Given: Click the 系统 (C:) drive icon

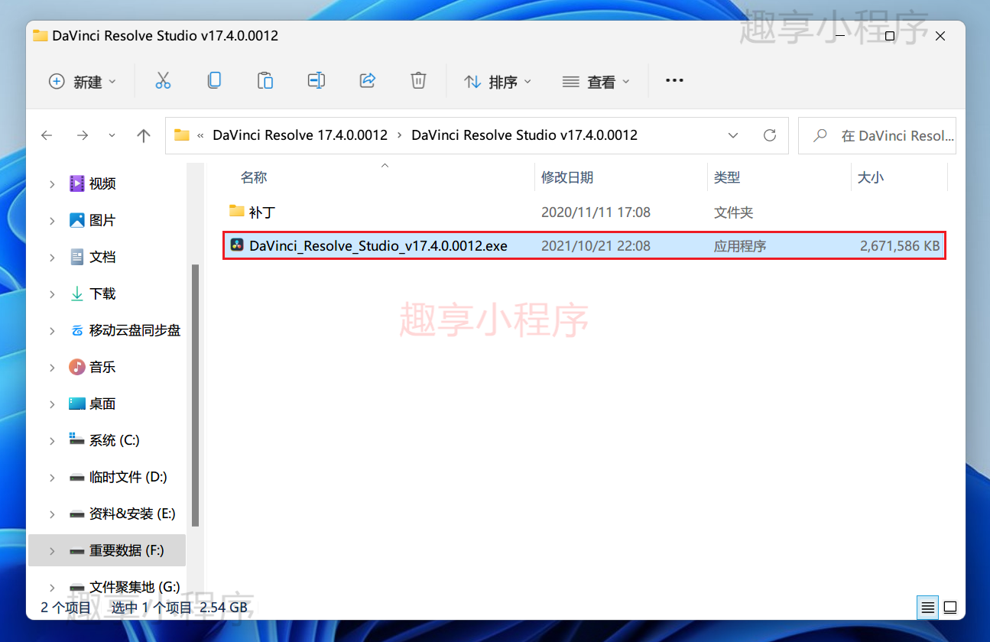Looking at the screenshot, I should pos(76,439).
